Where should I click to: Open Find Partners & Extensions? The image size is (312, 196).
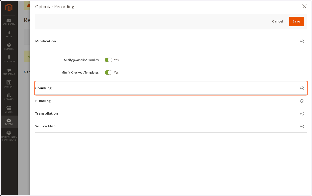click(9, 136)
